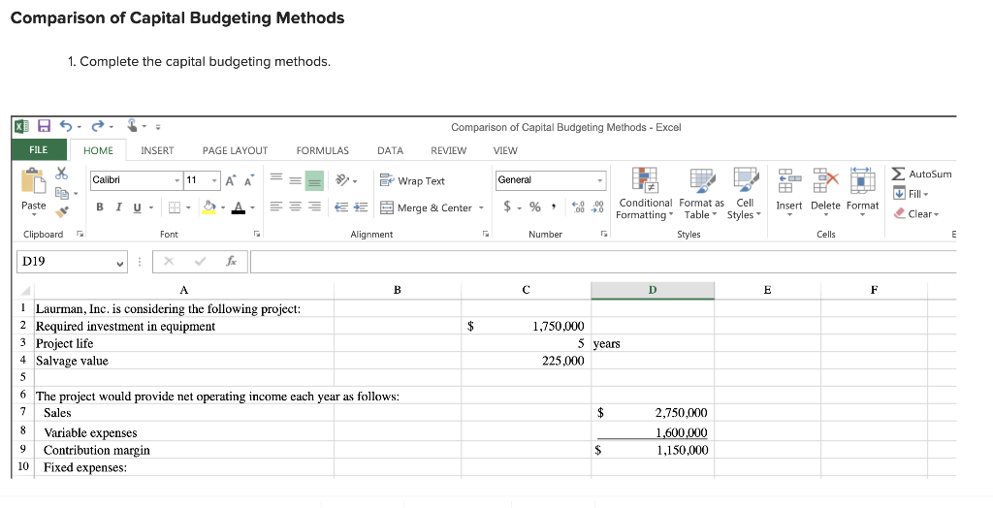Apply the yellow fill color
The height and width of the screenshot is (508, 993).
click(209, 207)
